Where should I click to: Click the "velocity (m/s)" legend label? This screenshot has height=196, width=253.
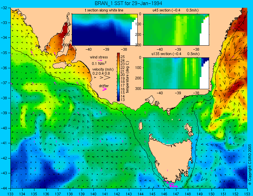pyautogui.click(x=103, y=69)
